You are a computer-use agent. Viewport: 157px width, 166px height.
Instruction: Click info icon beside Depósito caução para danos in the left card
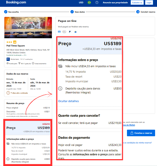click(x=8, y=159)
